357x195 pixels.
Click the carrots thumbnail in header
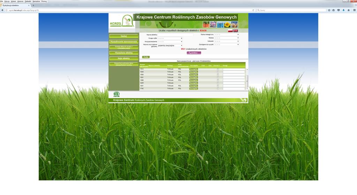pyautogui.click(x=206, y=25)
